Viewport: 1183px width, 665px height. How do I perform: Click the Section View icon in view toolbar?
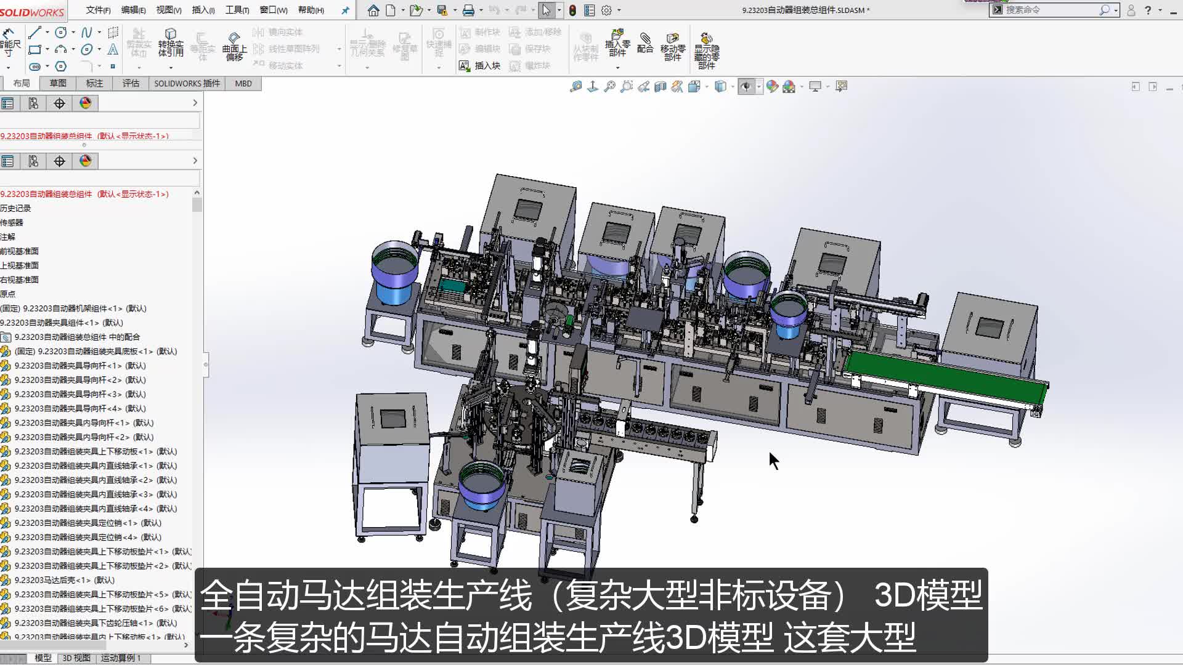coord(661,87)
